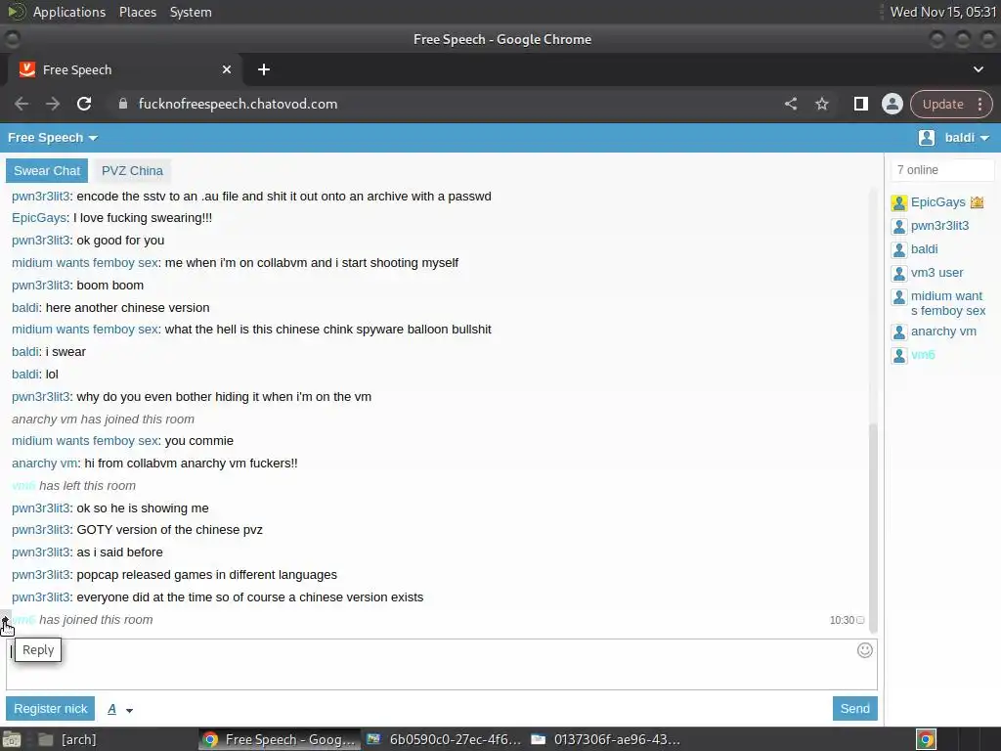The height and width of the screenshot is (751, 1001).
Task: Click Show desktop icon in taskbar
Action: coord(12,739)
